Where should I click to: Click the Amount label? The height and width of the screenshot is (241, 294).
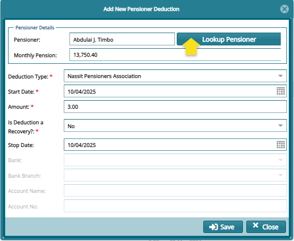pyautogui.click(x=18, y=107)
